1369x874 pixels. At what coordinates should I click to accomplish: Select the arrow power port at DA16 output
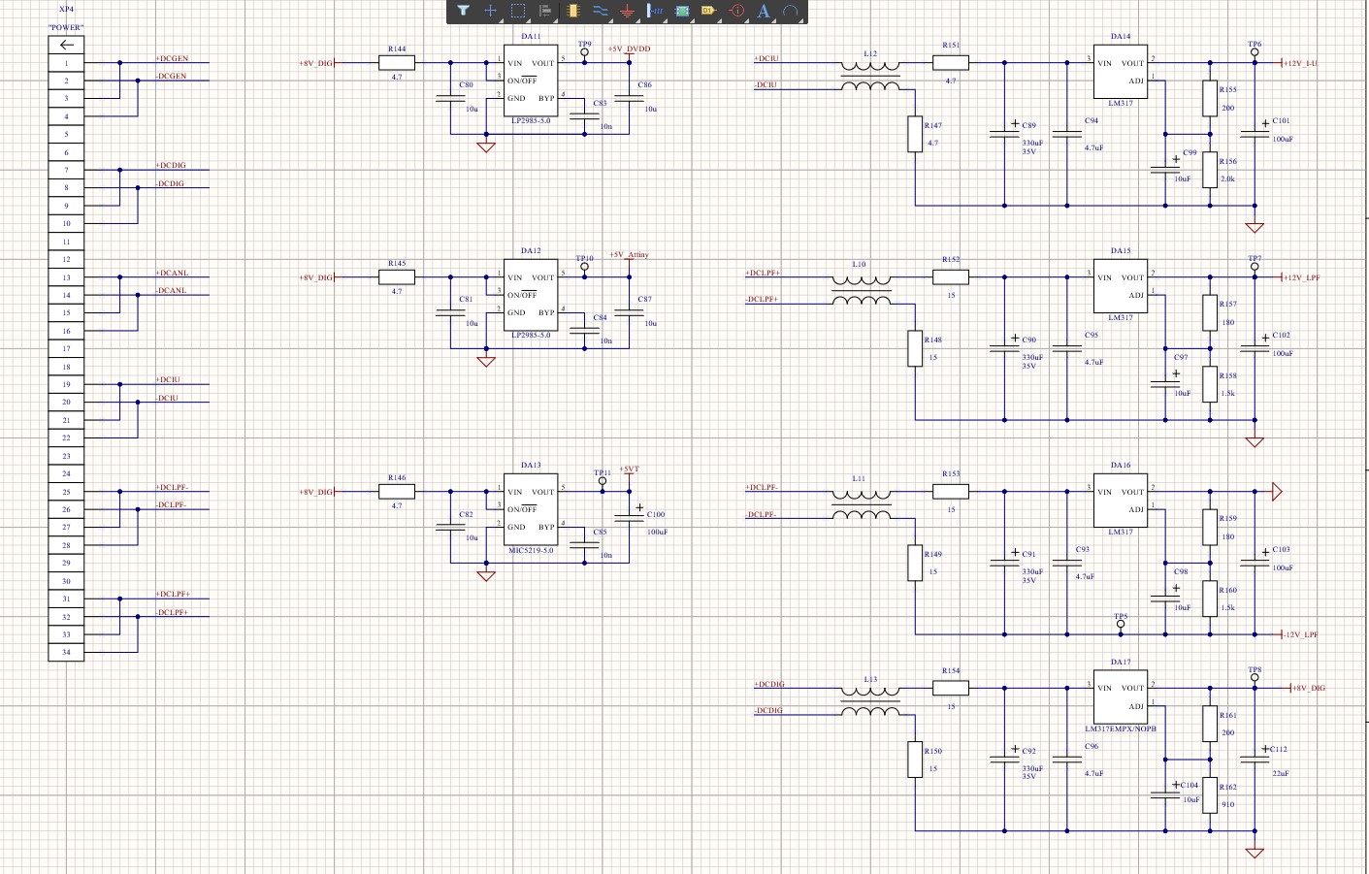coord(1277,492)
